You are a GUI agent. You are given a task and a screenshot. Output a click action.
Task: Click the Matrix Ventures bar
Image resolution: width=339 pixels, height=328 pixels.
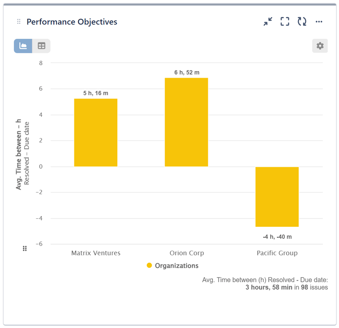point(96,132)
